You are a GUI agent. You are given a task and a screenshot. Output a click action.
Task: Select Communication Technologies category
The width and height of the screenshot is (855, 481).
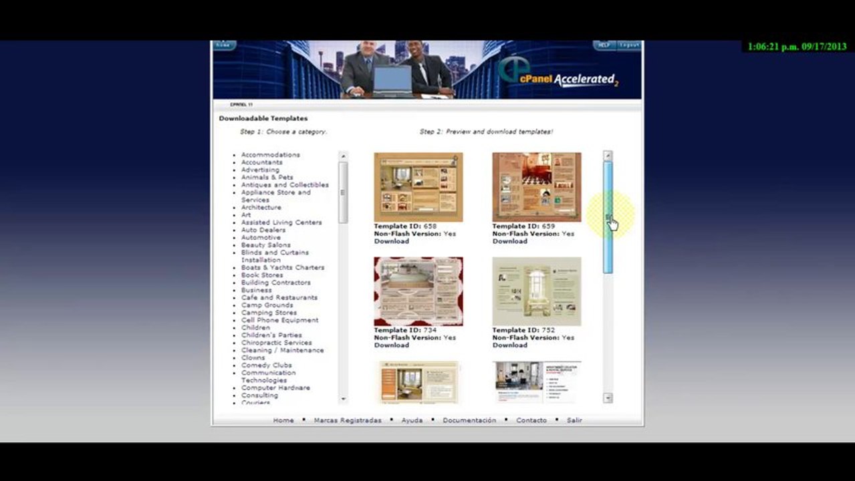(269, 377)
